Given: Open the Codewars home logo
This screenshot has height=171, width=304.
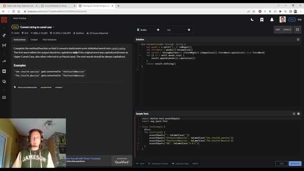Looking at the screenshot, I should click(x=4, y=20).
